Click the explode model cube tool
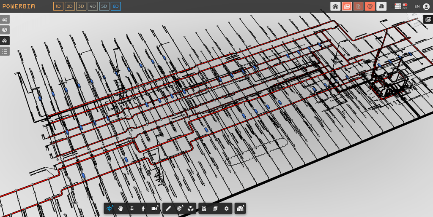Viewport: 433px width, 217px height. pos(190,209)
